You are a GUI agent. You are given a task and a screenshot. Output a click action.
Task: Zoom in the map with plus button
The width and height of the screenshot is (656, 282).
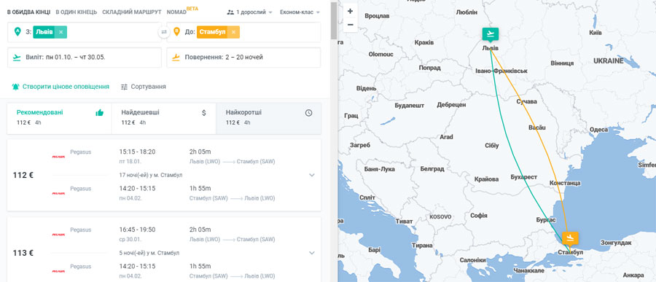point(350,12)
